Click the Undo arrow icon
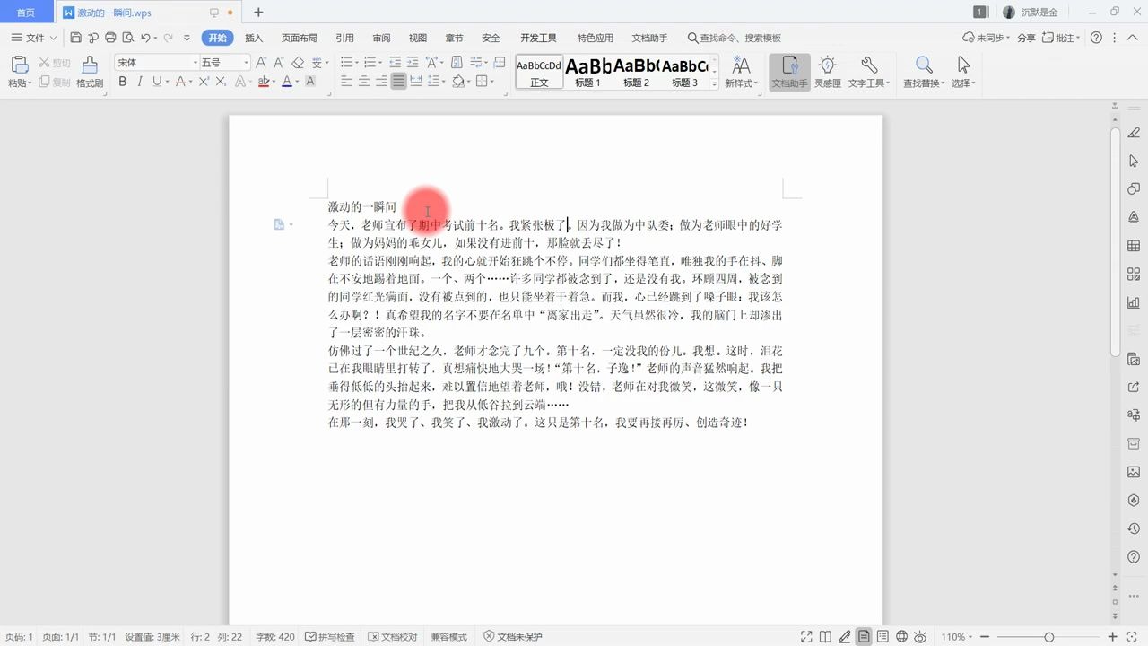The image size is (1148, 646). pos(145,38)
